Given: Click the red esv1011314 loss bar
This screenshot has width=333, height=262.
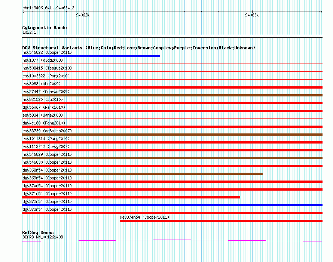Looking at the screenshot, I should pos(172,142).
